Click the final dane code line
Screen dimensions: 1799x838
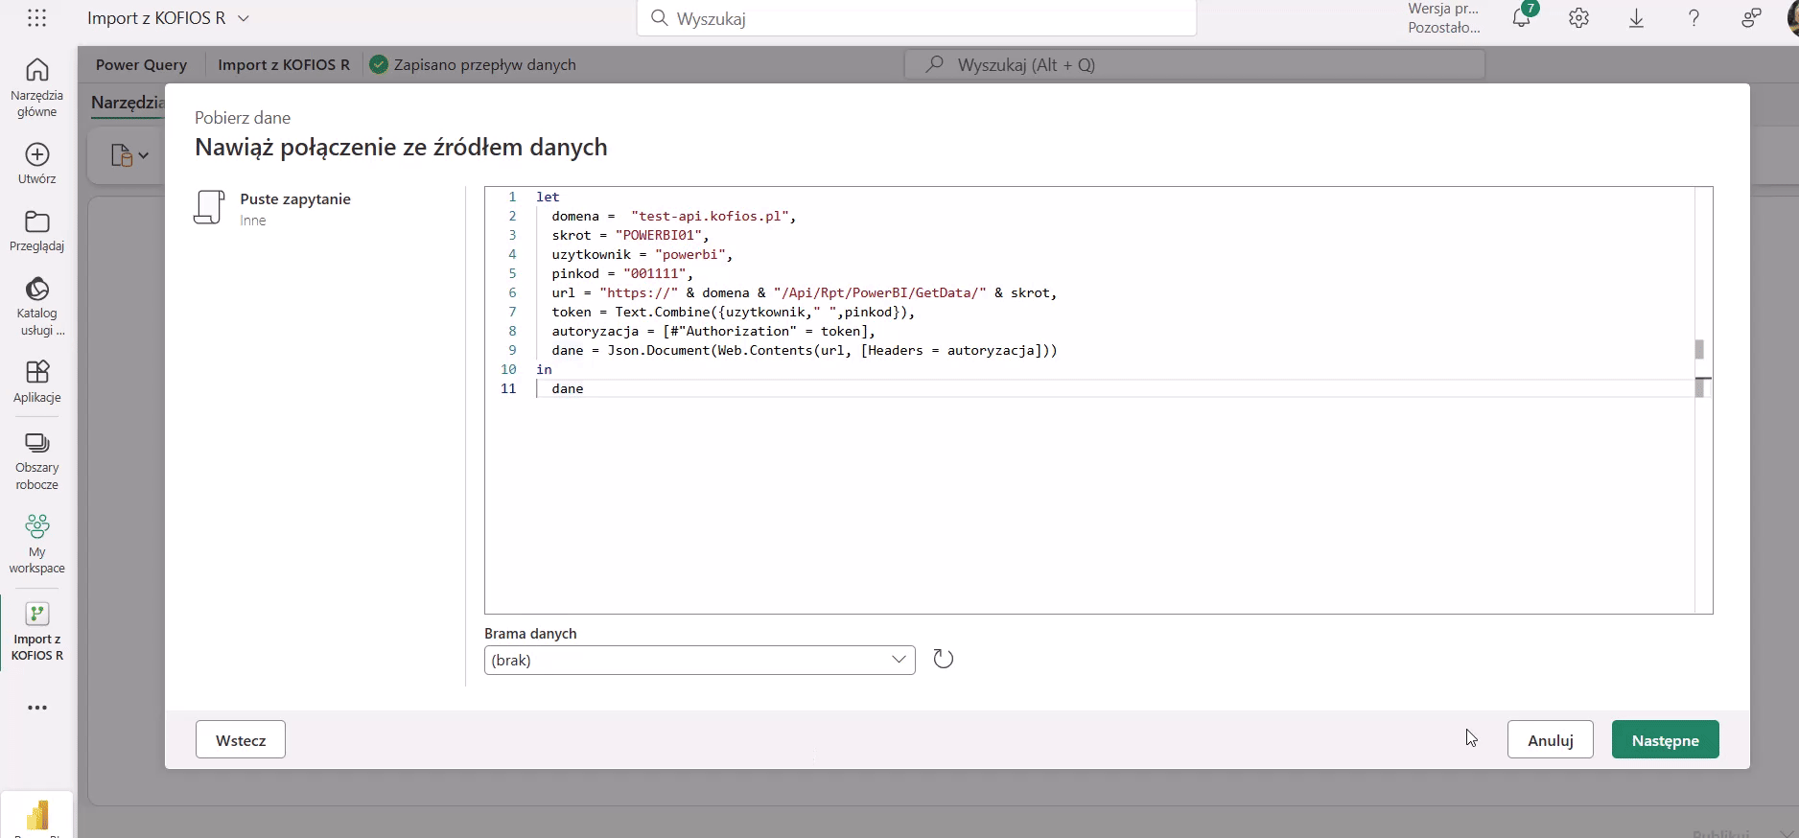click(568, 388)
